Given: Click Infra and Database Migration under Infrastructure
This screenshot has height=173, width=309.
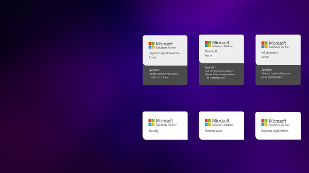Looking at the screenshot, I should coord(275,73).
